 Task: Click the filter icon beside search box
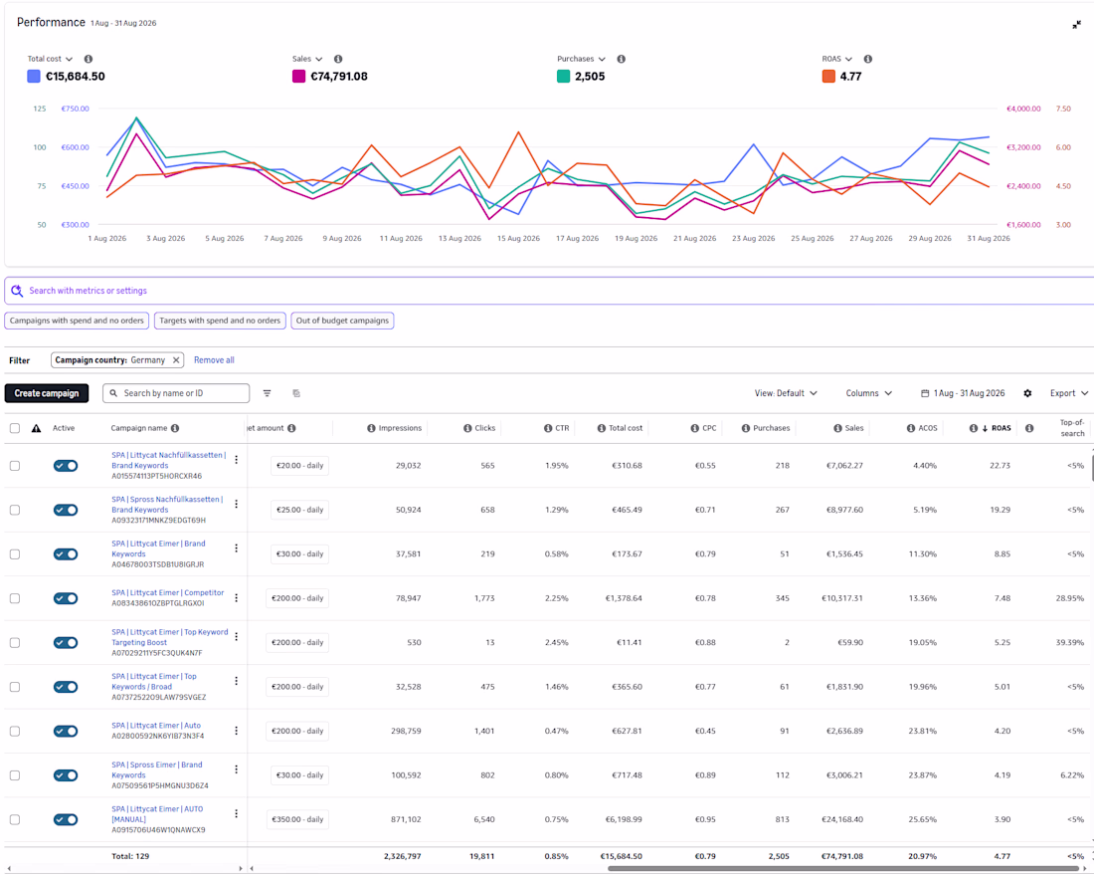(x=268, y=393)
